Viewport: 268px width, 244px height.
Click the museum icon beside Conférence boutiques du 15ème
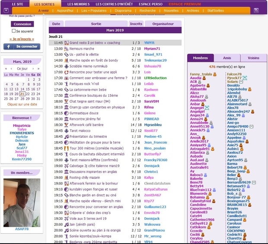(x=66, y=95)
